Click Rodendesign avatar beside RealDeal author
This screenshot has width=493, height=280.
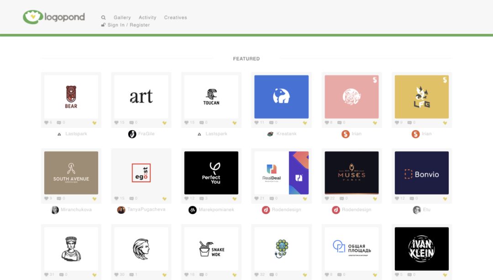(x=266, y=210)
